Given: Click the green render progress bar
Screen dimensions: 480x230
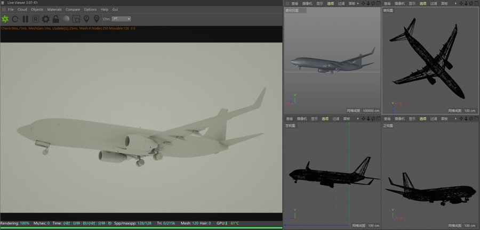Looking at the screenshot, I should tap(141, 228).
